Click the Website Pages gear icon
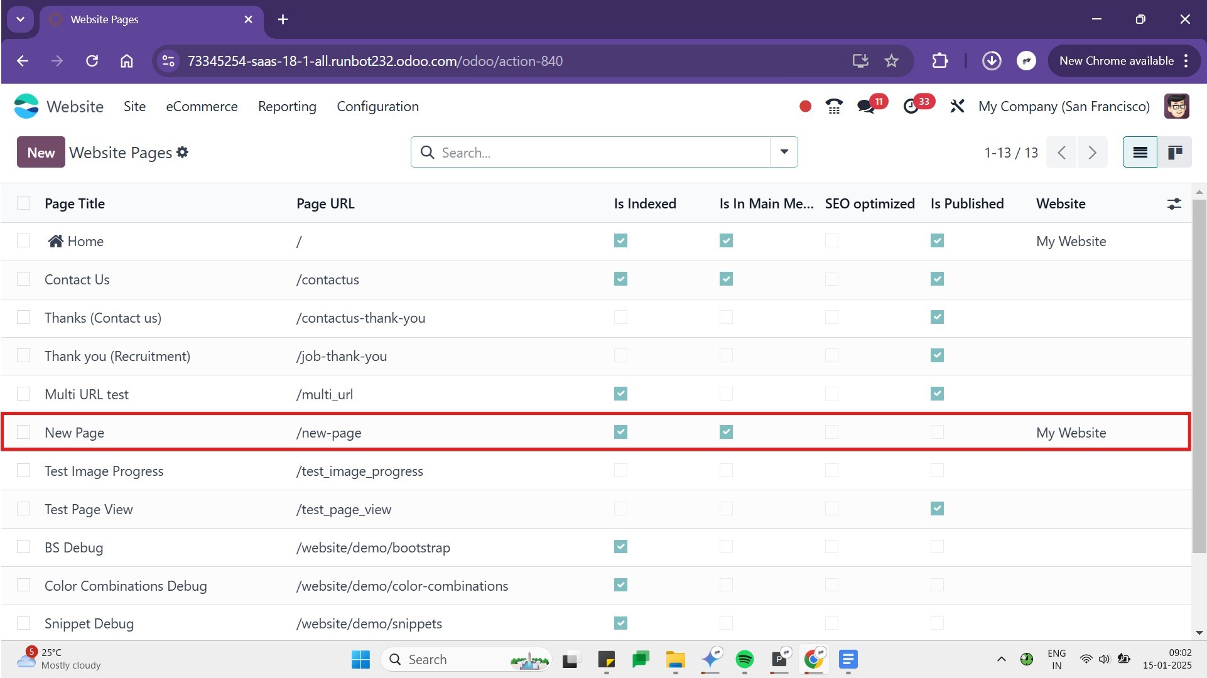 (x=183, y=153)
